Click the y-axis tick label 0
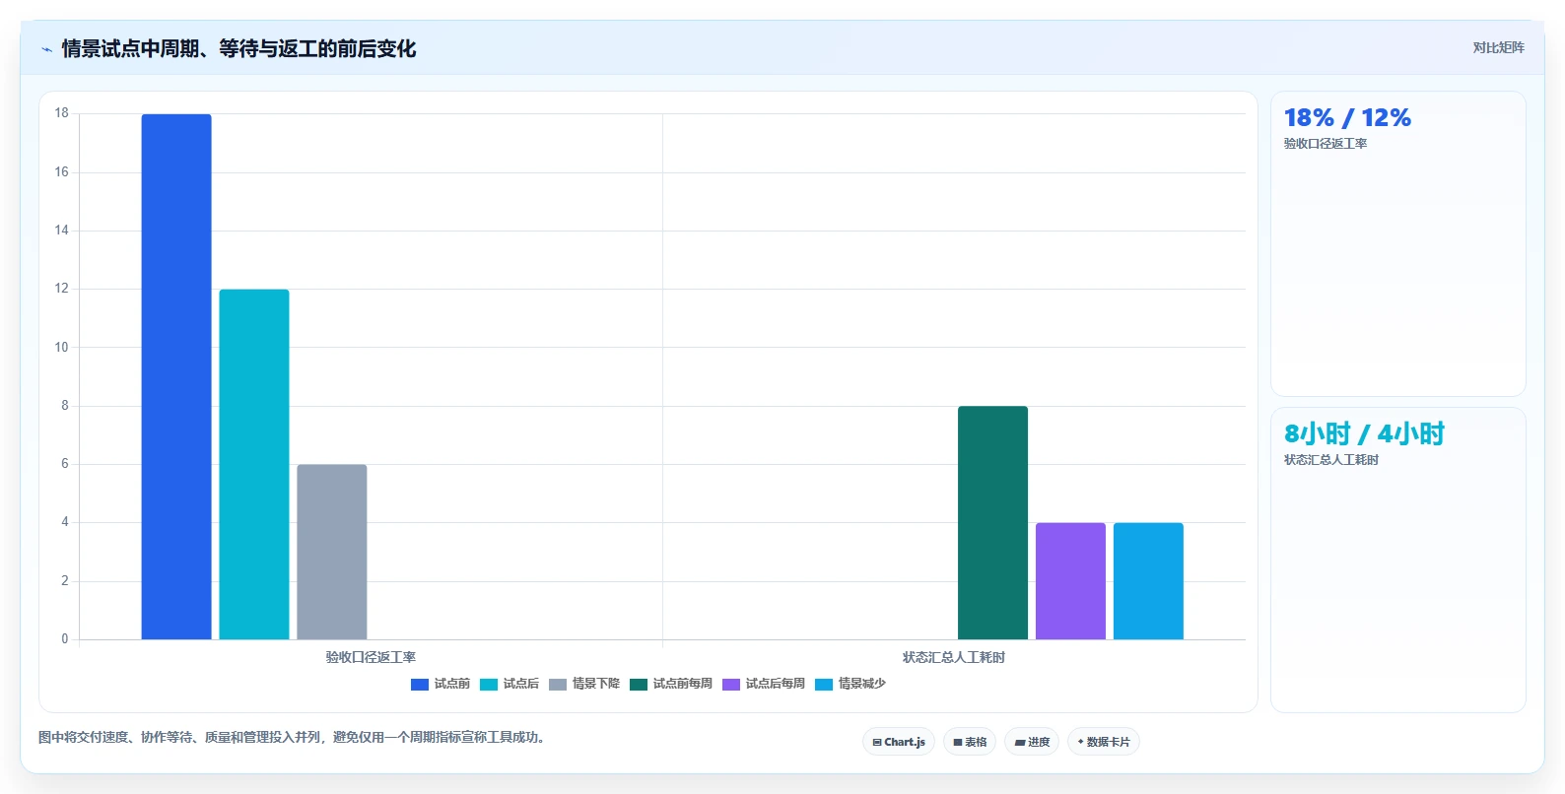 coord(65,639)
